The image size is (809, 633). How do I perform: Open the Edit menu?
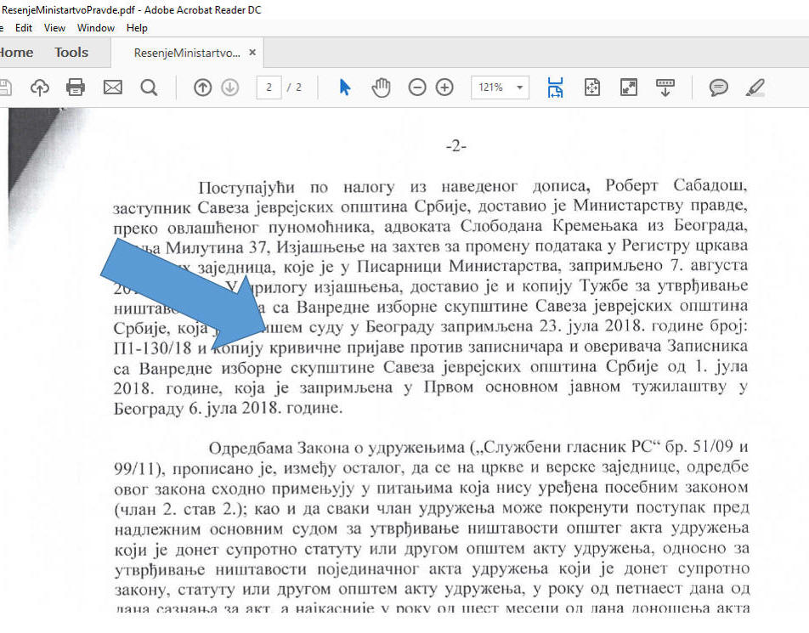click(x=24, y=28)
